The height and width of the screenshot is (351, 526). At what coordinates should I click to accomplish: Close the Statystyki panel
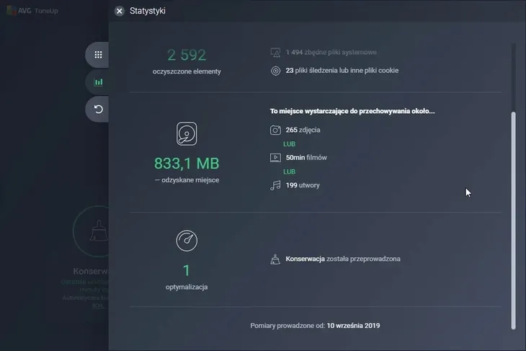coord(119,11)
